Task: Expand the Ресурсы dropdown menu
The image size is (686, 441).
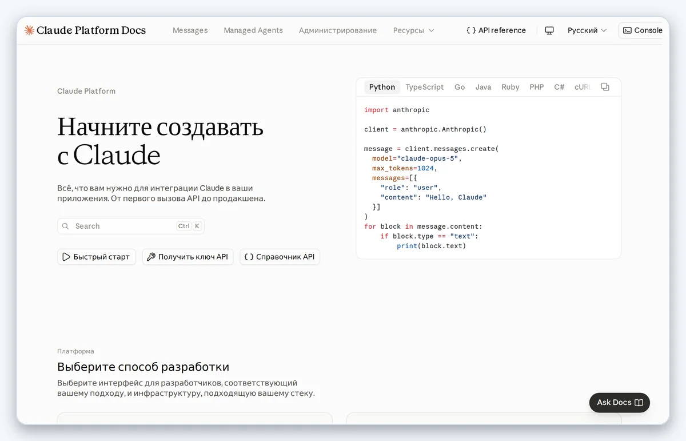Action: click(x=413, y=30)
